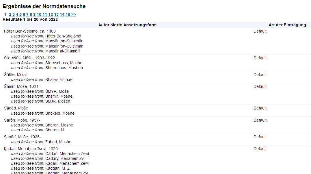
Task: Click the Art der Eintragung column header
Action: point(287,25)
